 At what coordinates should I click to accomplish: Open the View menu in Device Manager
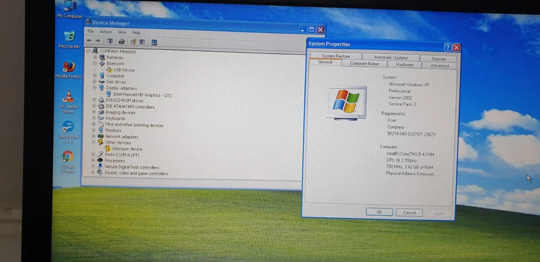tap(122, 32)
